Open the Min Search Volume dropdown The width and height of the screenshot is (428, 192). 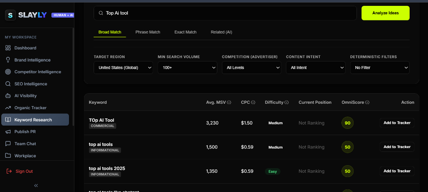(x=187, y=67)
